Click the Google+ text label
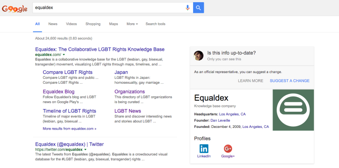 [x=228, y=156]
